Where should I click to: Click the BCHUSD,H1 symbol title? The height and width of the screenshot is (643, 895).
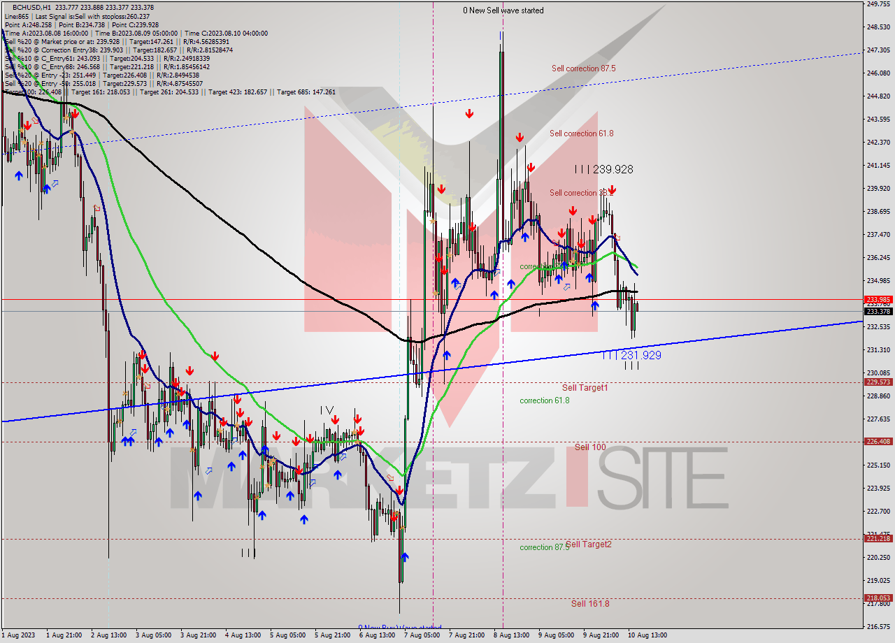click(31, 7)
